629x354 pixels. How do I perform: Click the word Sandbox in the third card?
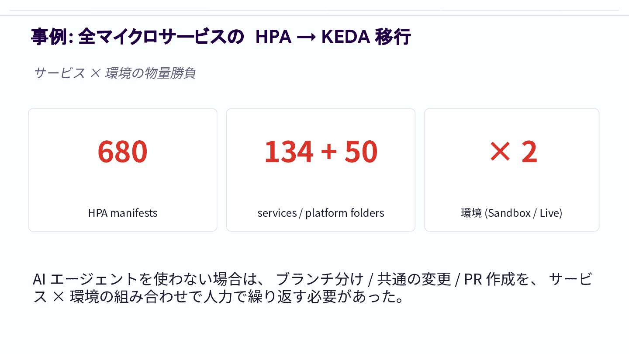point(502,213)
